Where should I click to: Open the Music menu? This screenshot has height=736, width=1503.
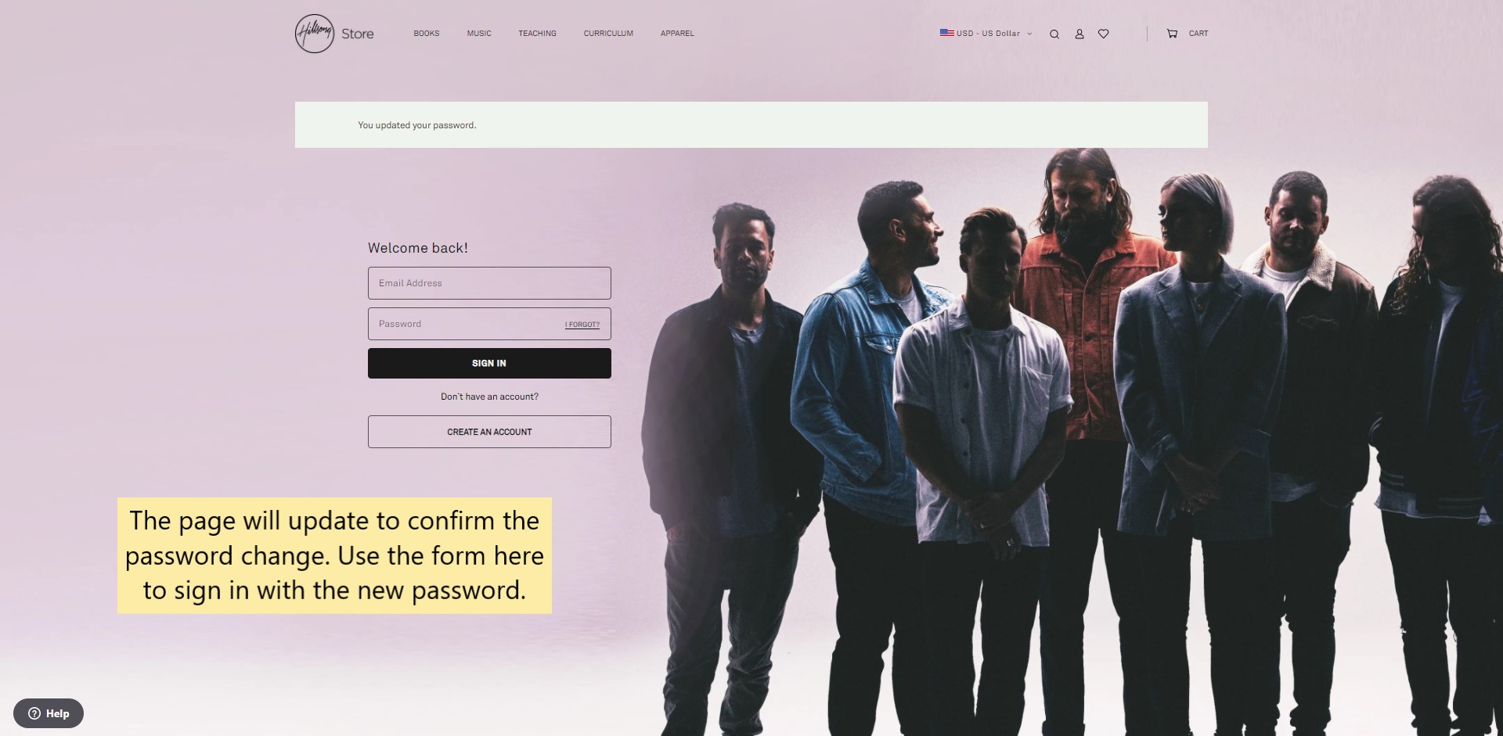pos(479,34)
